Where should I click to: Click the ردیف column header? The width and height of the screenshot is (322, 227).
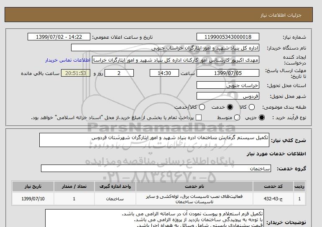299,187
